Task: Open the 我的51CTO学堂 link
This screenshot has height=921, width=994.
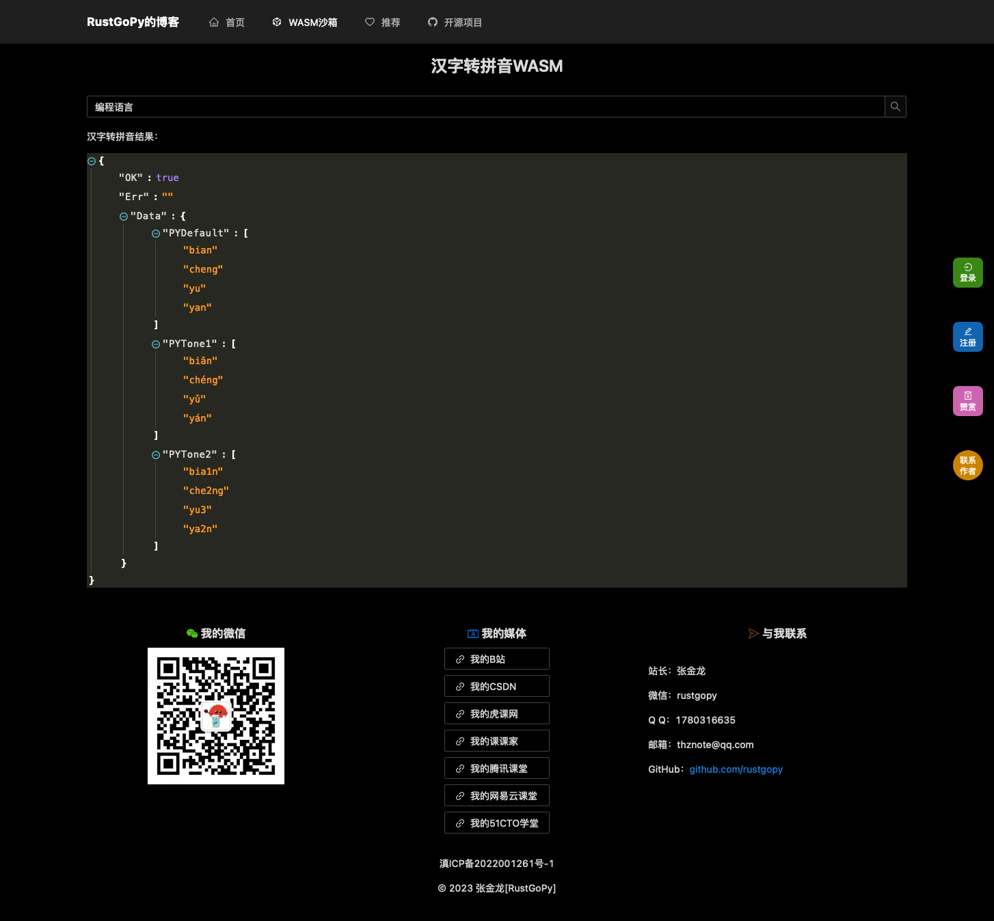Action: pos(497,823)
